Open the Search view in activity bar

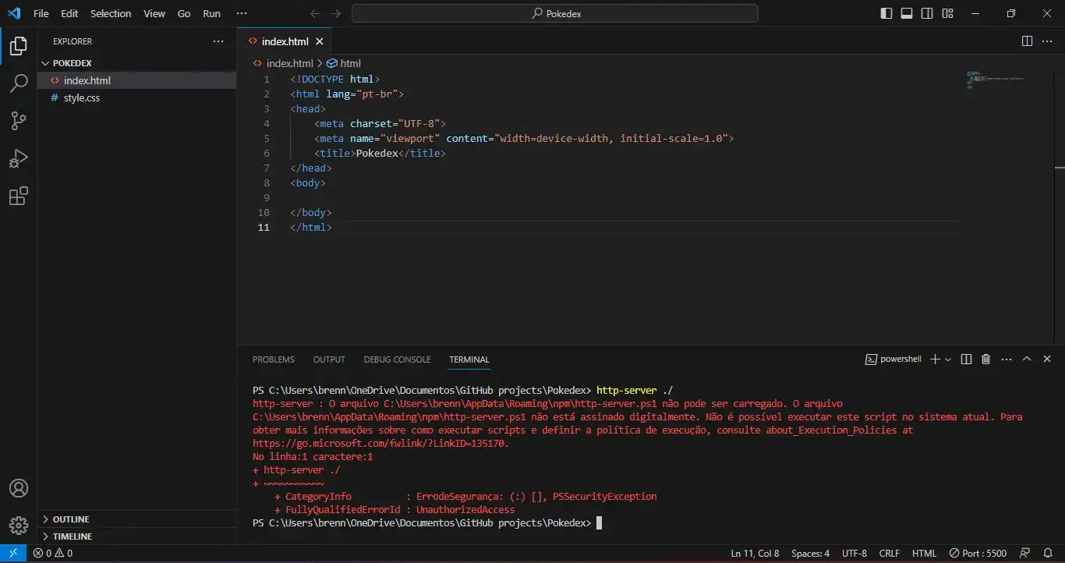[x=18, y=83]
